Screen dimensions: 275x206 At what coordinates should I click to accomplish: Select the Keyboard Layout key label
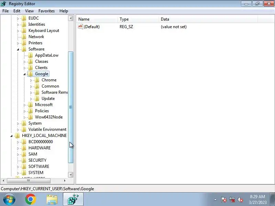pyautogui.click(x=44, y=31)
